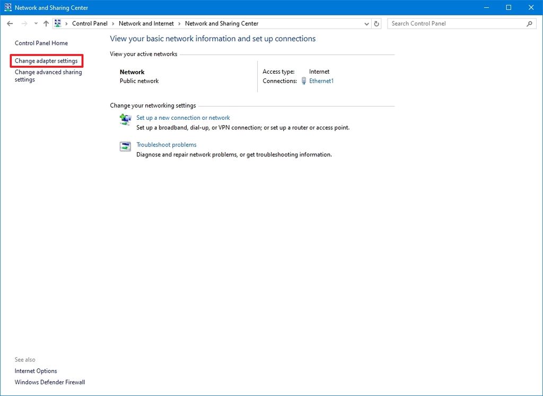The image size is (543, 396).
Task: Navigate to Network and Internet via breadcrumb
Action: [146, 23]
